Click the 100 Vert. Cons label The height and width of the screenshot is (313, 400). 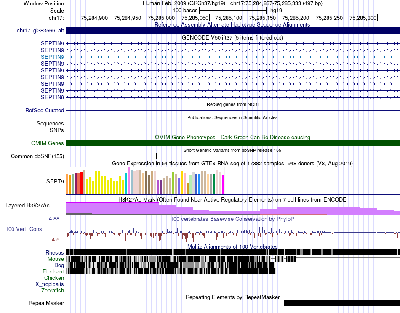point(24,229)
